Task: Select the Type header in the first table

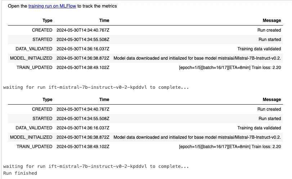Action: (47, 20)
